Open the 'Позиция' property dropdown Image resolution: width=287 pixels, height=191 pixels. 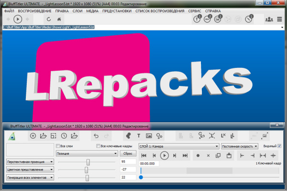point(87,154)
